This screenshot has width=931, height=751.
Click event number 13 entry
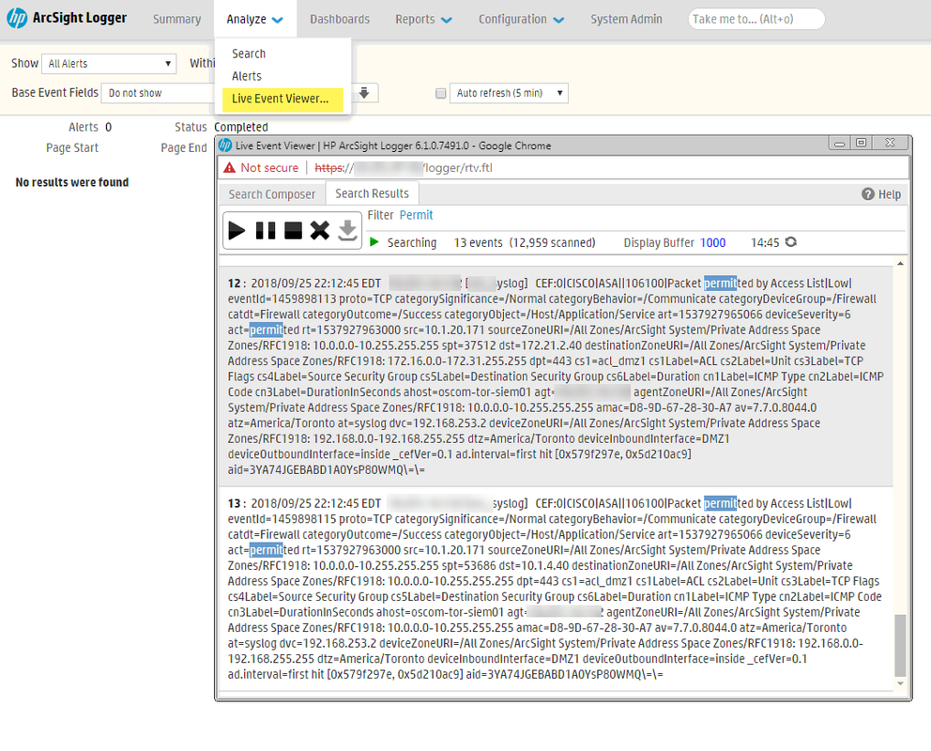coord(556,589)
